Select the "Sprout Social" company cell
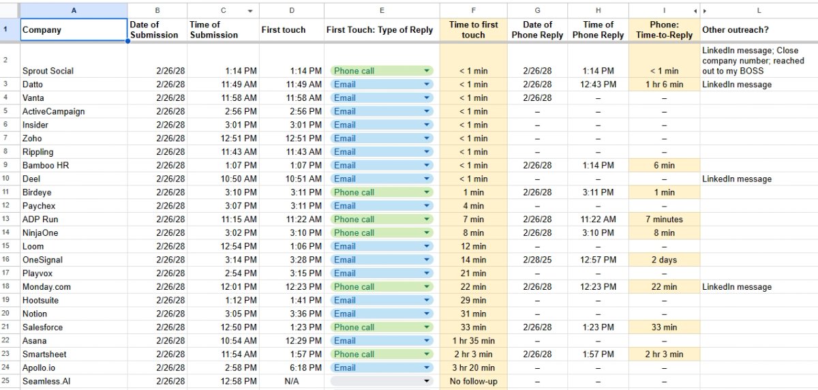 (74, 61)
